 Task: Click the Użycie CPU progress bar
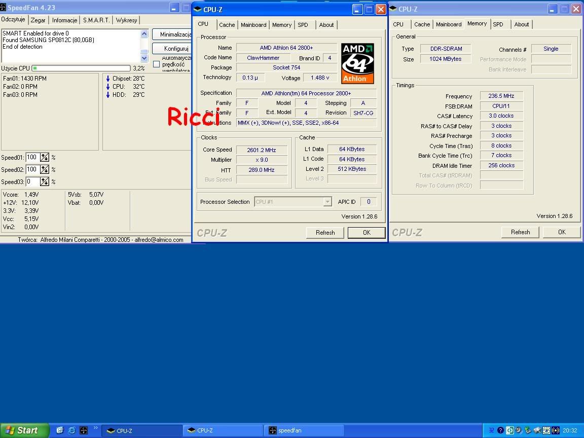point(81,68)
